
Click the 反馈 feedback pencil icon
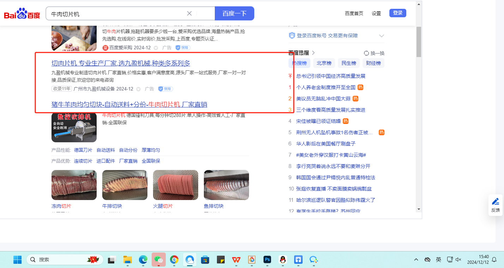496,202
